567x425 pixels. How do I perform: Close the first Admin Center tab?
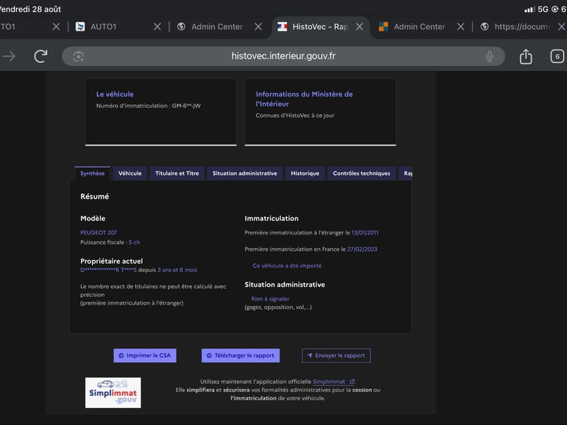click(x=258, y=27)
